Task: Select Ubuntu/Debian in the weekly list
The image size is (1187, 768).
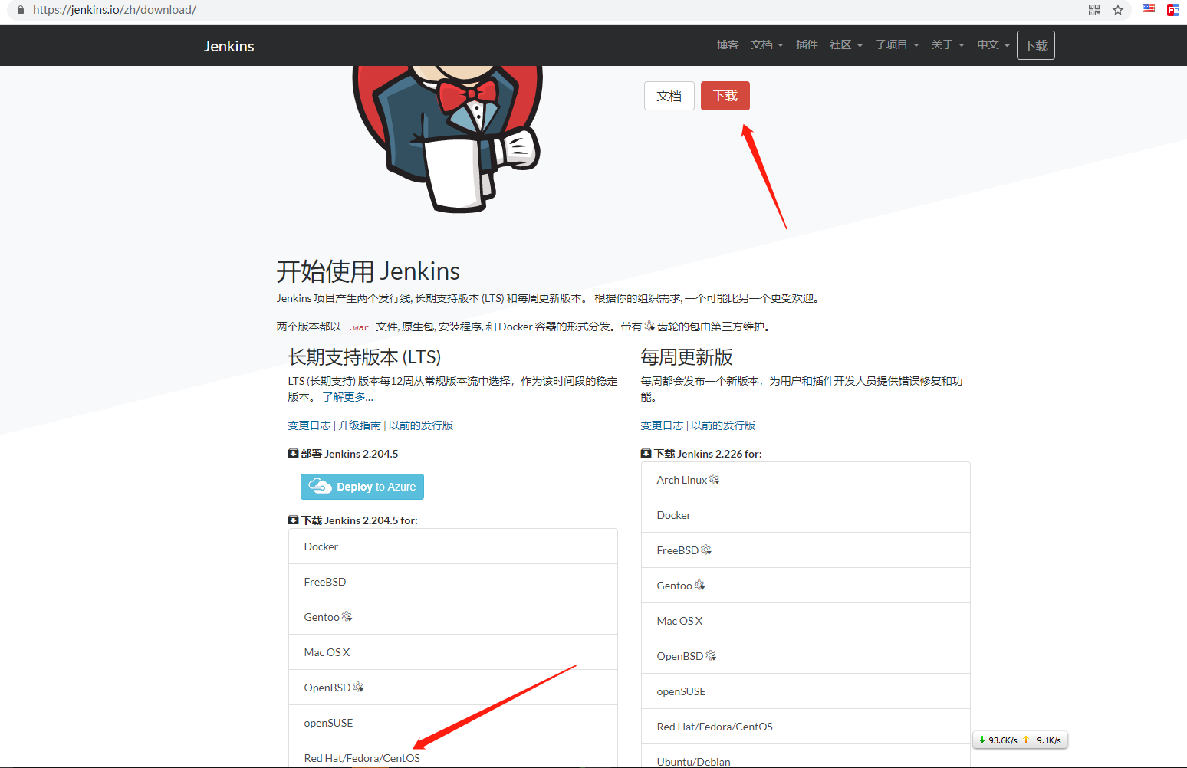Action: tap(806, 757)
